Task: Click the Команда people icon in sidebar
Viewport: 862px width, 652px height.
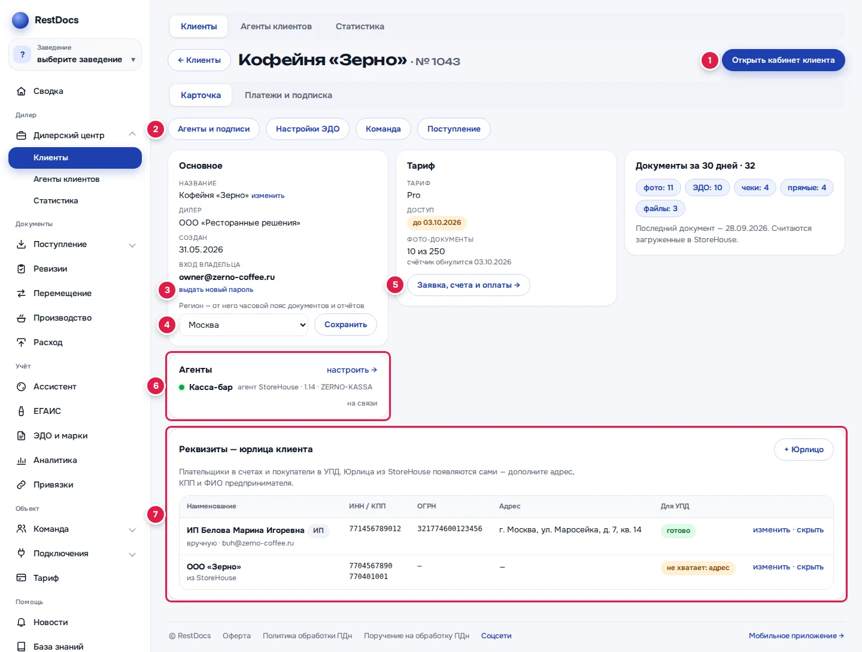Action: coord(22,529)
